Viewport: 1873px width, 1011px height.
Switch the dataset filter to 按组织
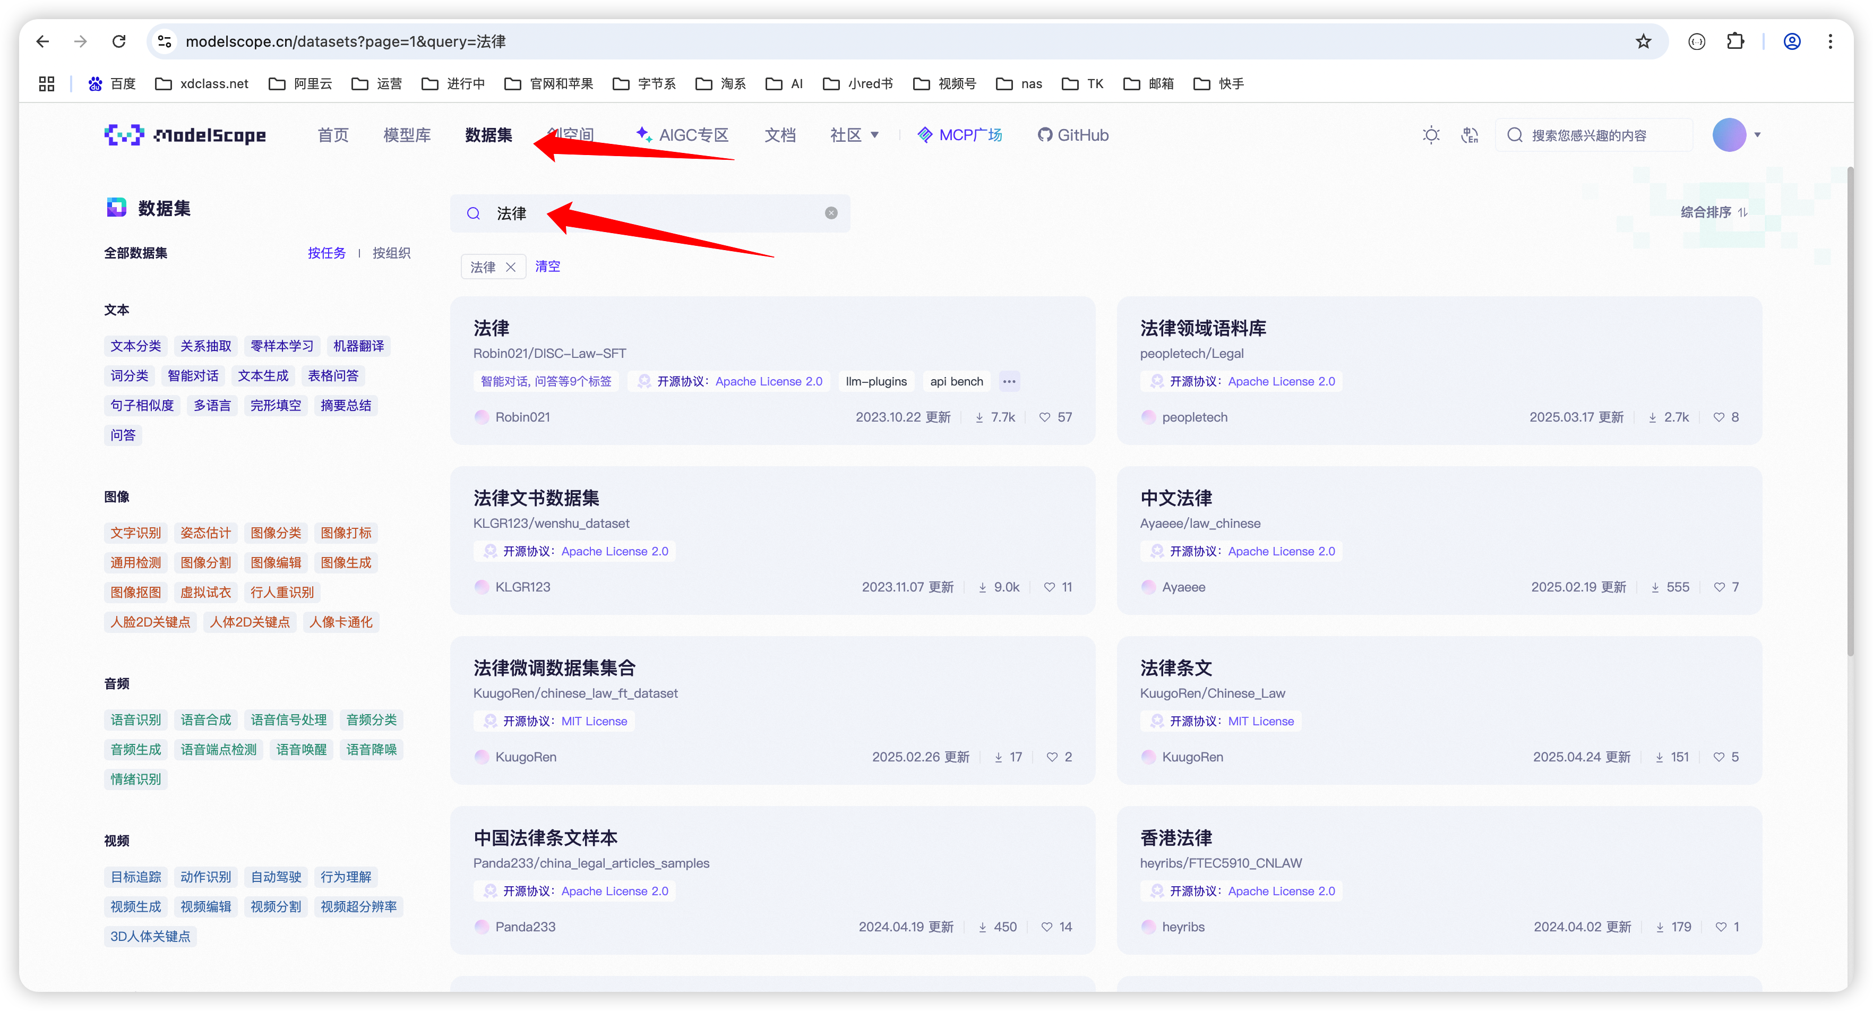tap(391, 253)
